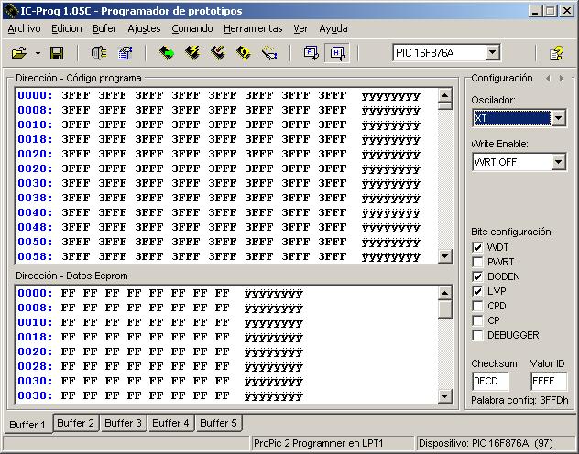Disable the WDT configuration bit

tap(477, 247)
